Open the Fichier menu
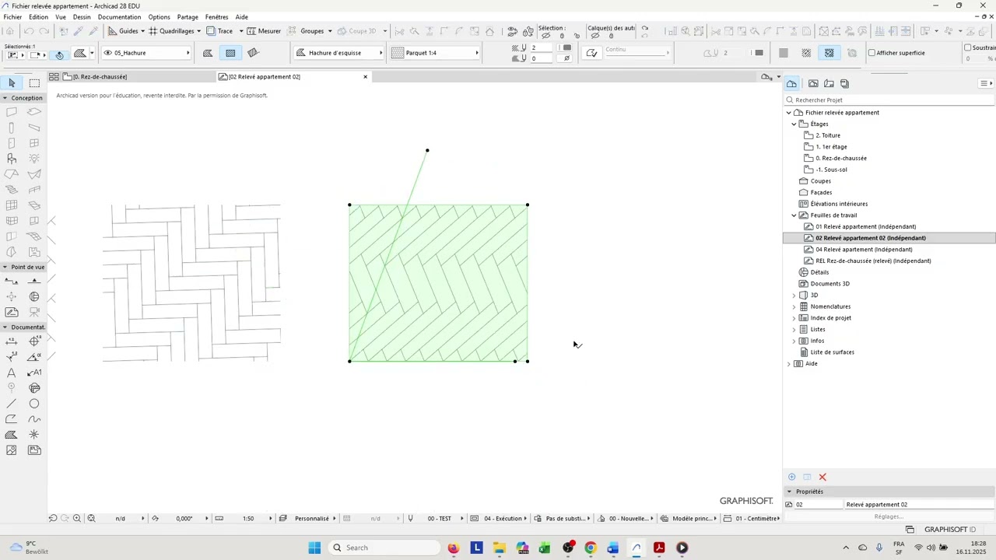The image size is (996, 560). tap(12, 17)
